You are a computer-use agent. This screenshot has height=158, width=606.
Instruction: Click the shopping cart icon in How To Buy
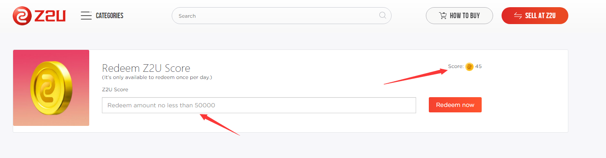[x=443, y=16]
